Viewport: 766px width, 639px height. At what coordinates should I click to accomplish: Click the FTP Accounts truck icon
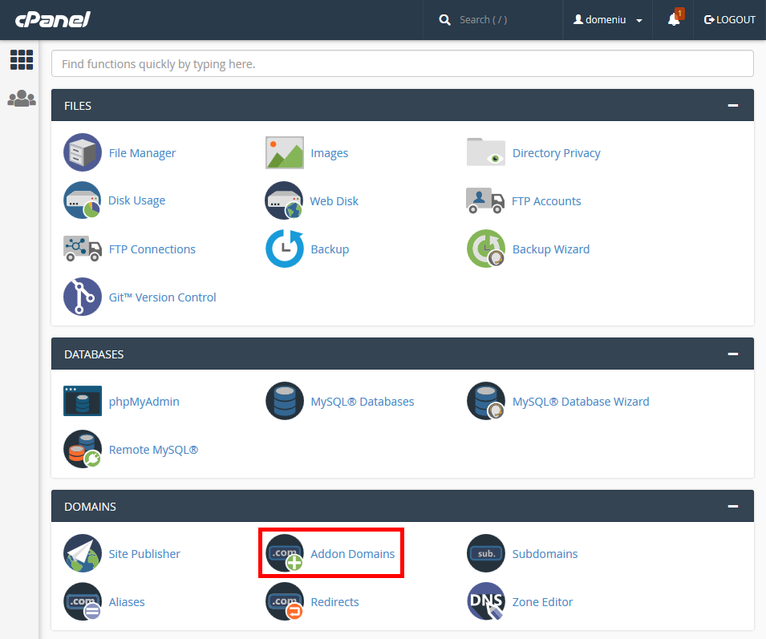(x=485, y=200)
